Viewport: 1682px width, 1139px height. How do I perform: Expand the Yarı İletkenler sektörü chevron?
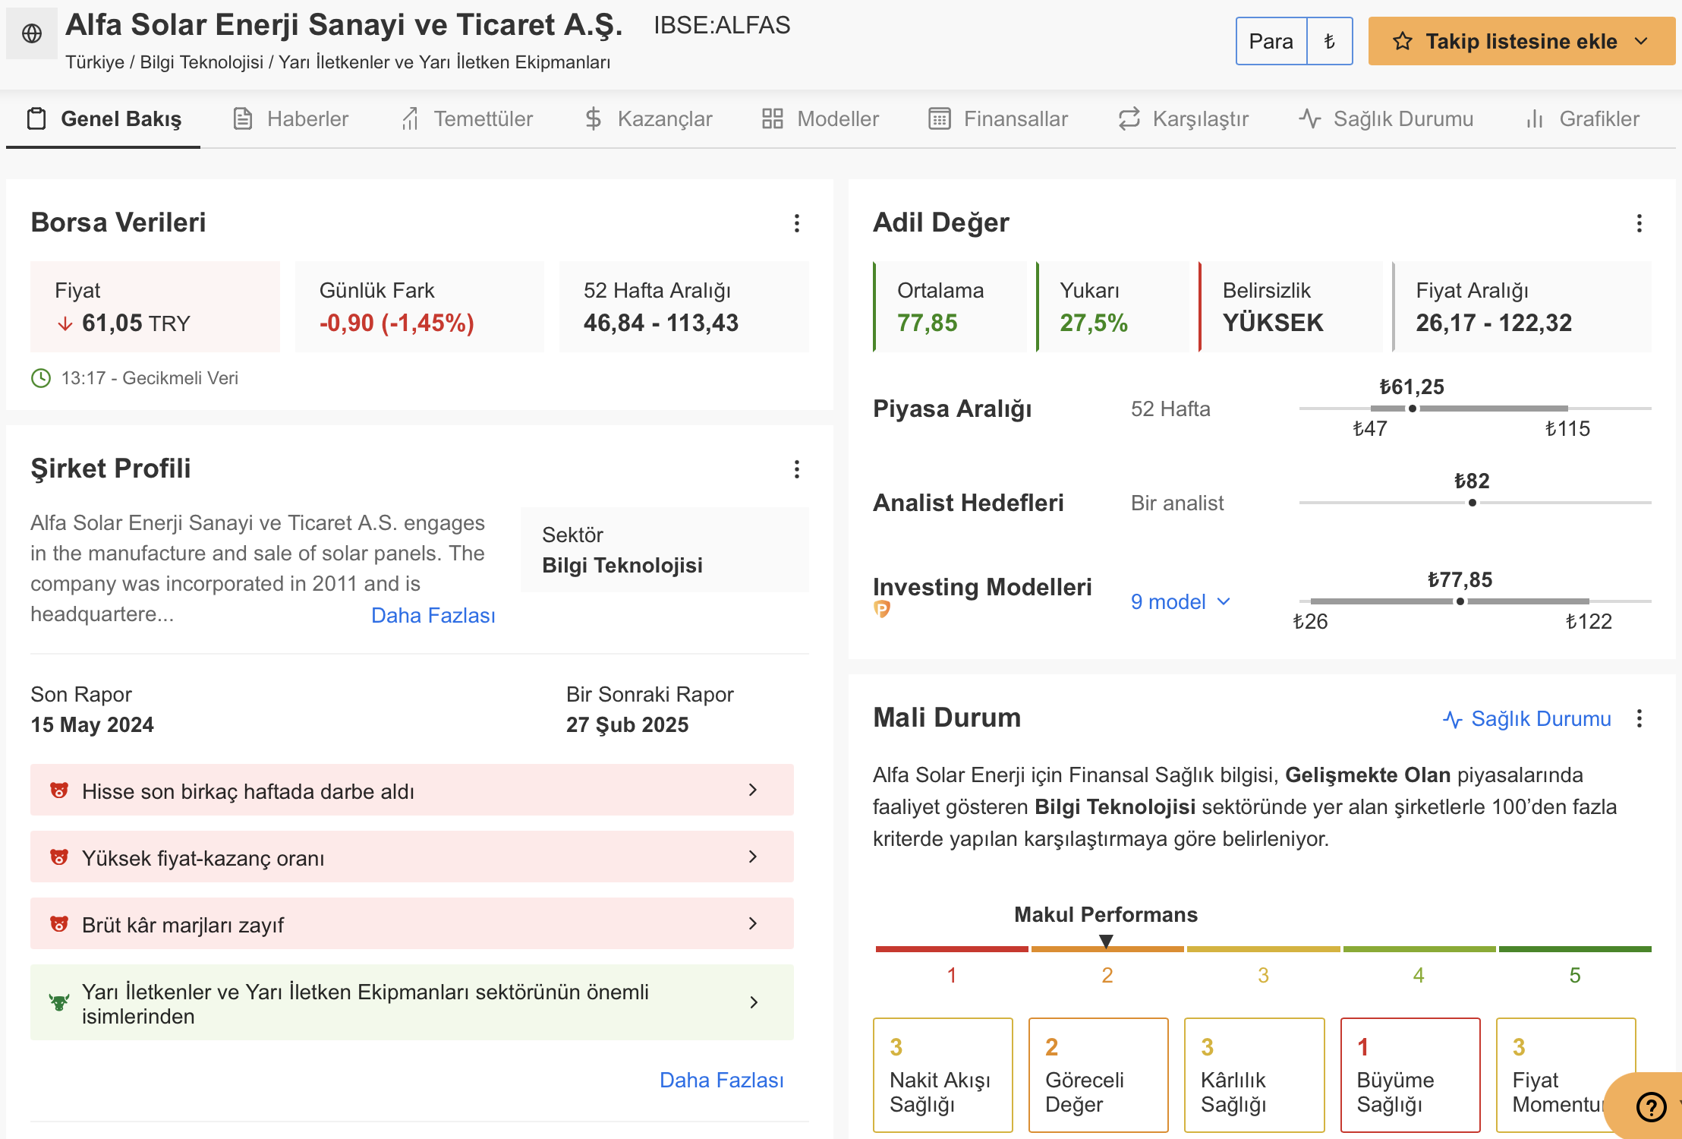[x=753, y=1002]
